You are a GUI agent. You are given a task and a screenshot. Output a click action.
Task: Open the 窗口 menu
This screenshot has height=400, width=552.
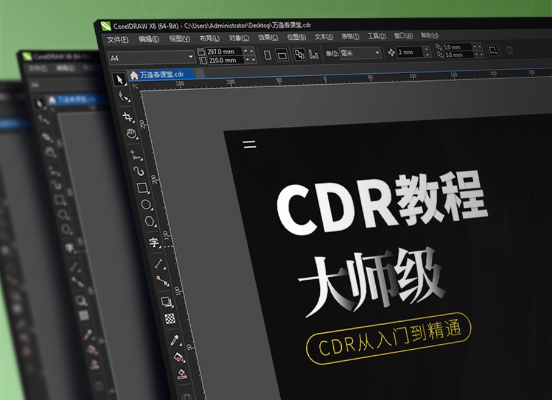(x=403, y=36)
